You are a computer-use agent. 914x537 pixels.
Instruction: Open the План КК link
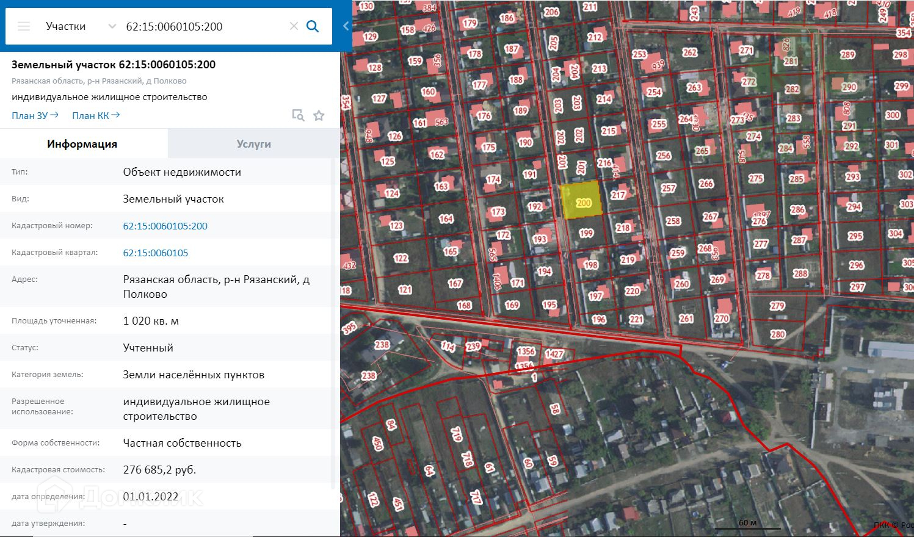pos(96,115)
